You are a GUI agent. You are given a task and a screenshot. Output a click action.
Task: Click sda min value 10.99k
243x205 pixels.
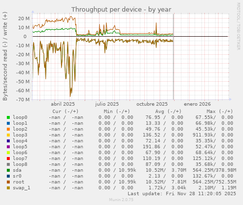tap(127, 170)
